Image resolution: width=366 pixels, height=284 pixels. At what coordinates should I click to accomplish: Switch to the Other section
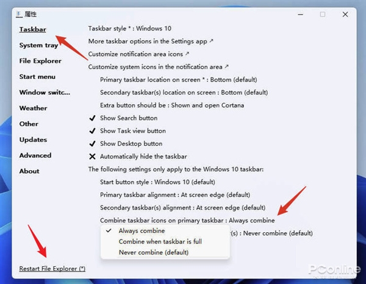point(29,124)
